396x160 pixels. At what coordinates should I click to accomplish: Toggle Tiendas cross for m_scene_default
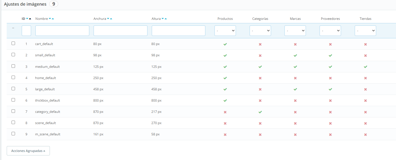point(365,135)
